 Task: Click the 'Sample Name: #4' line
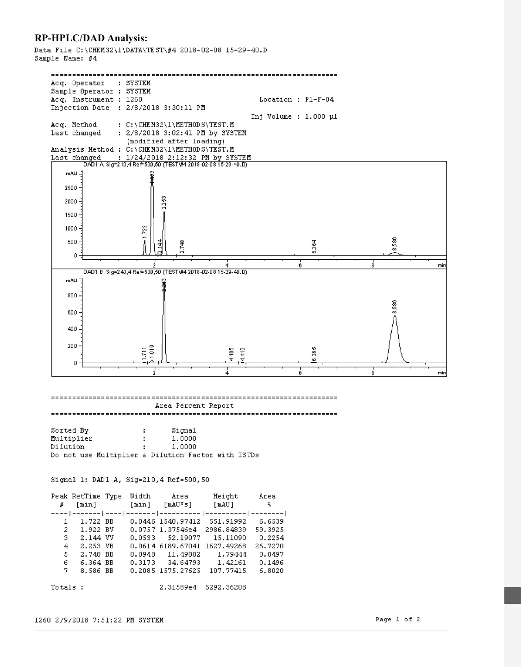[x=66, y=58]
